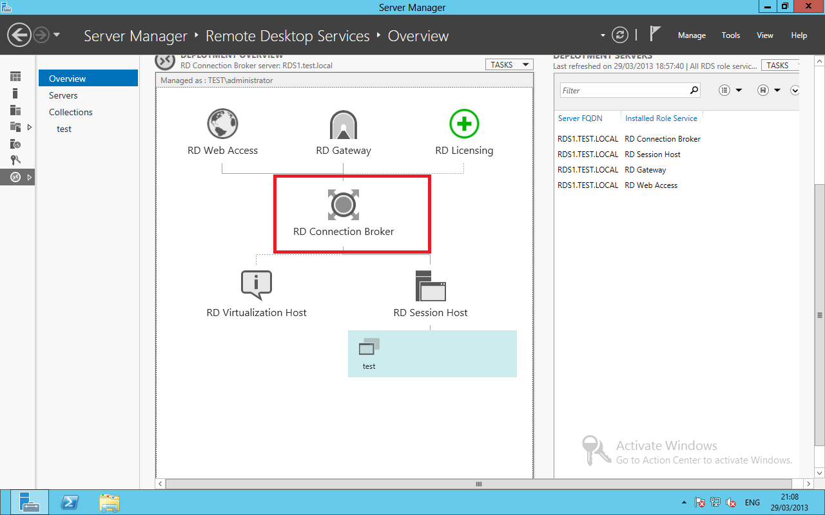Click the magnifier search icon in Filter

pos(694,90)
